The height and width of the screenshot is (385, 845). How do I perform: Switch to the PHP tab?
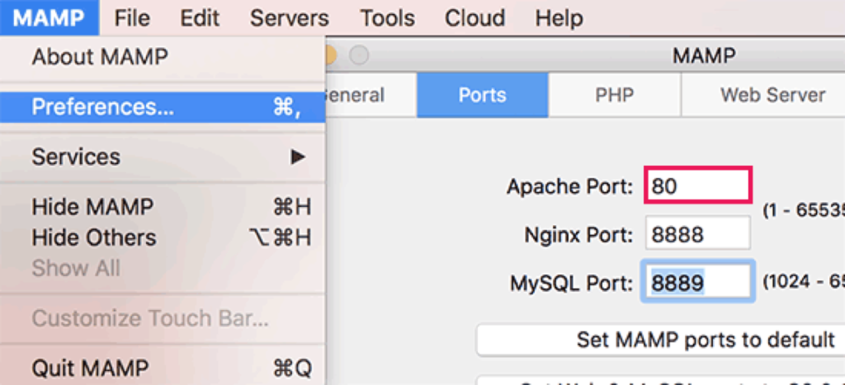(x=614, y=96)
